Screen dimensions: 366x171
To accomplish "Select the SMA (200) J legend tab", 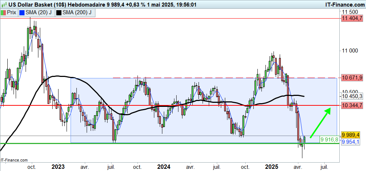I will (x=75, y=12).
